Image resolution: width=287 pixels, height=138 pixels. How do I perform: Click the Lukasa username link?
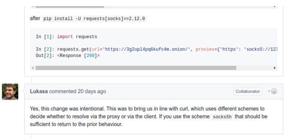[x=39, y=91]
